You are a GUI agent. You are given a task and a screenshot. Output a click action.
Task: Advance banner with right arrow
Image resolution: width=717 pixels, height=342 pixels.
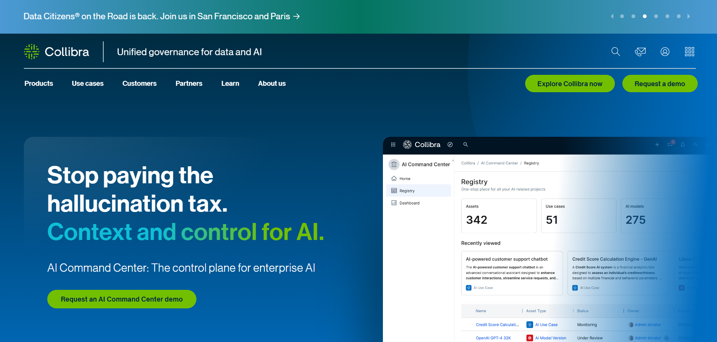click(x=689, y=16)
